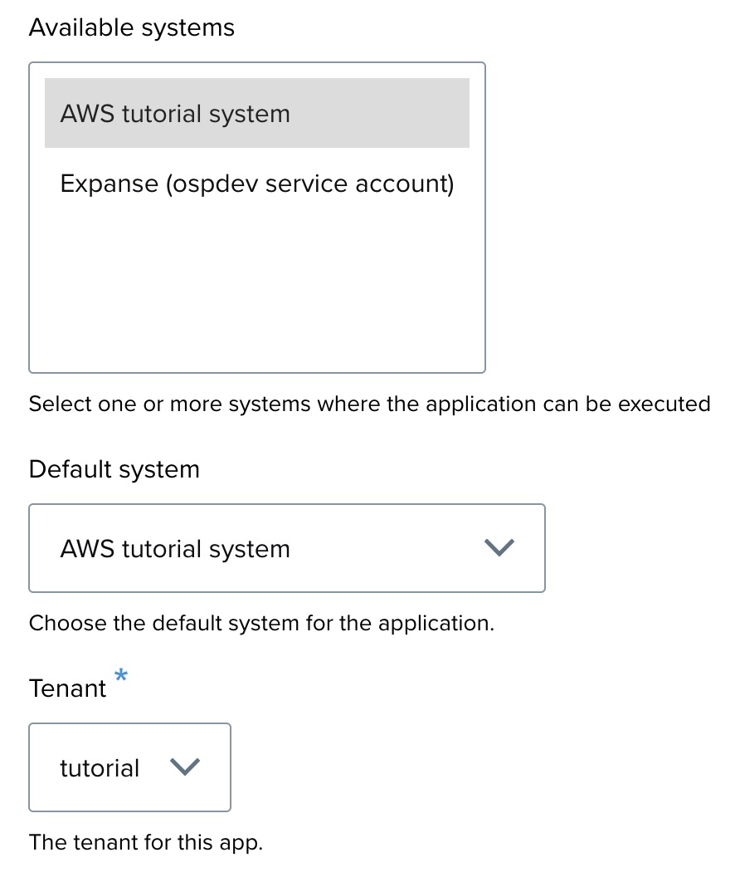735x877 pixels.
Task: Expand the Tenant dropdown
Action: click(129, 767)
